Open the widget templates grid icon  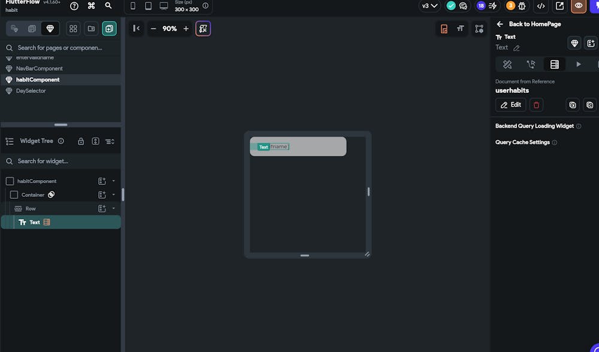point(73,29)
